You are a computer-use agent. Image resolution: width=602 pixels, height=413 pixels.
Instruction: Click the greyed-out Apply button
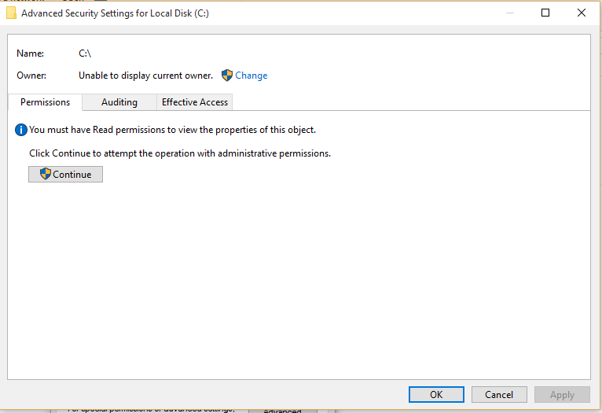(562, 395)
